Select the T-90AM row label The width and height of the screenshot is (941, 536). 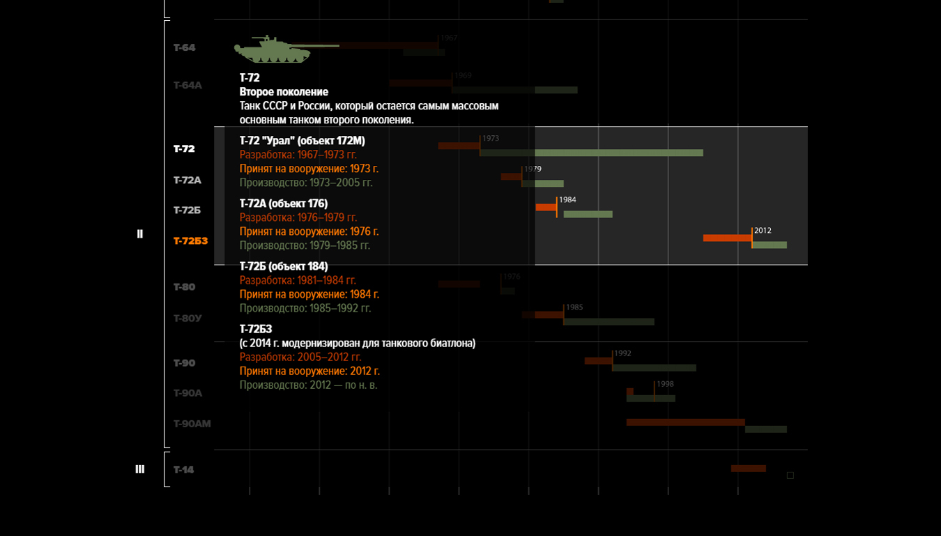[192, 424]
